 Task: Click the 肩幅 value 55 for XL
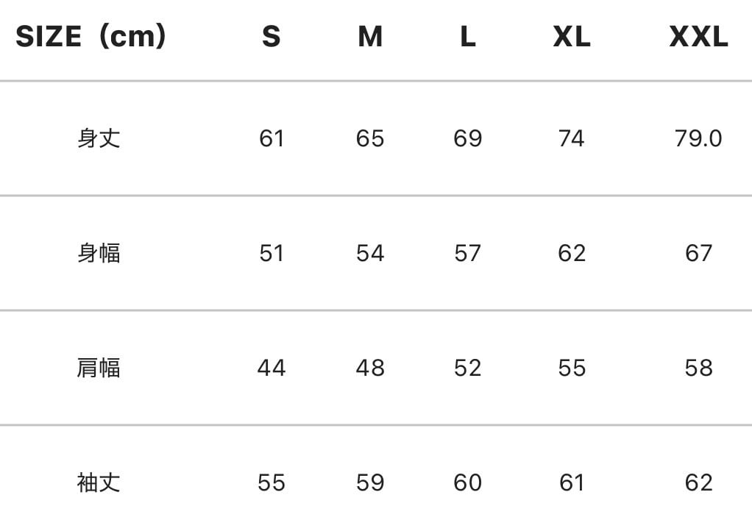[572, 368]
